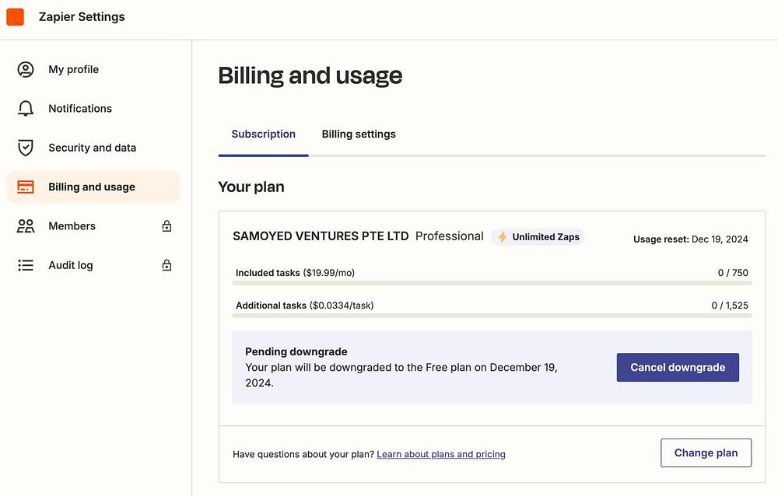Screen dimensions: 778x496
Task: Click the Additional tasks usage progress bar
Action: click(x=492, y=316)
